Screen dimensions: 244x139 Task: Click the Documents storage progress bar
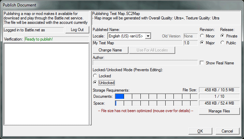[x=156, y=96]
